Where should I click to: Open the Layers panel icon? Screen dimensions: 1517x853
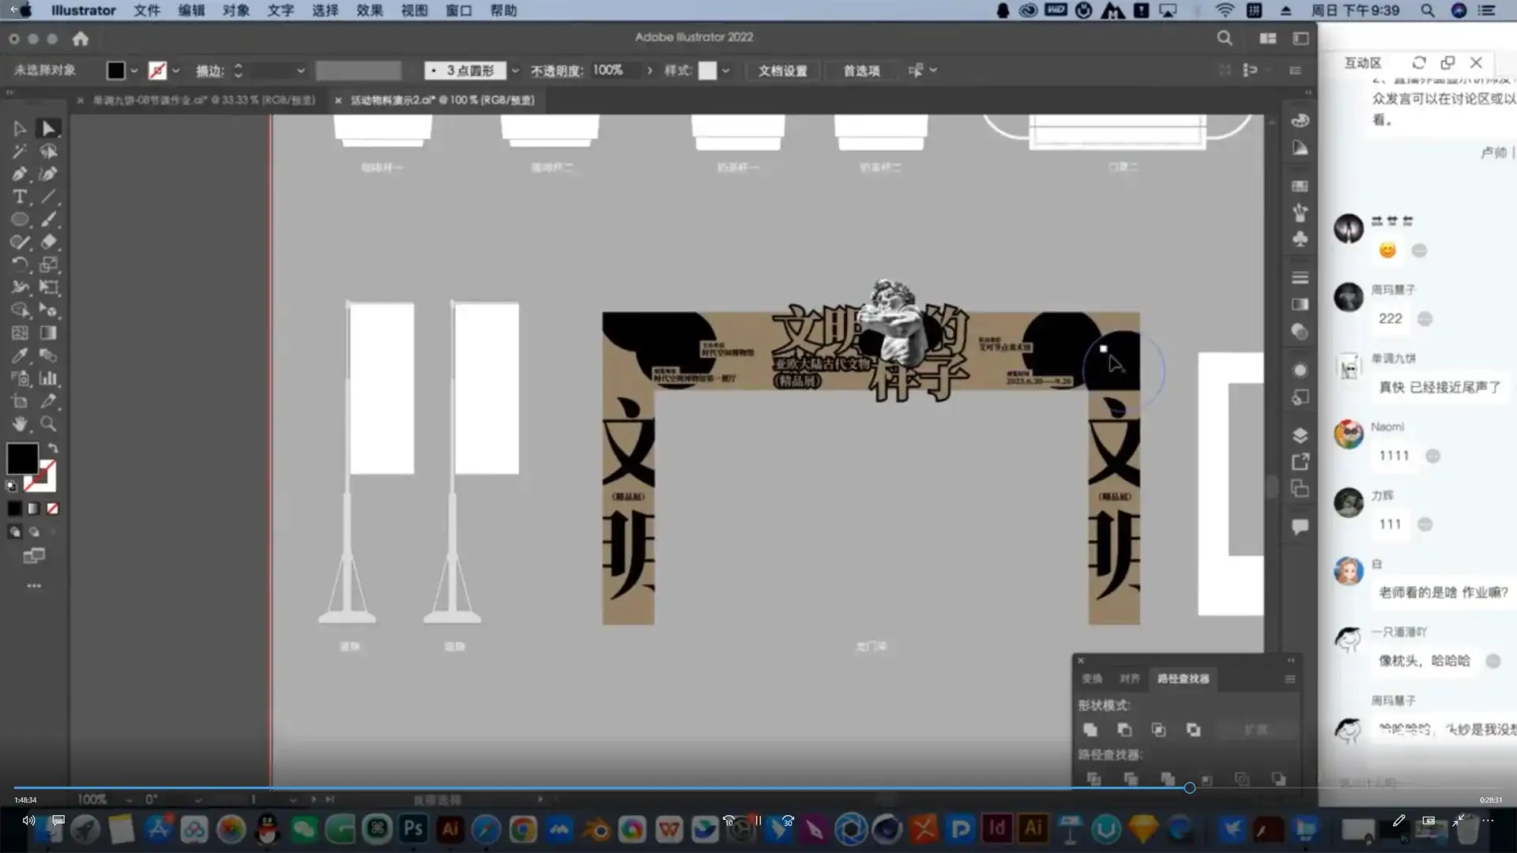pos(1300,435)
